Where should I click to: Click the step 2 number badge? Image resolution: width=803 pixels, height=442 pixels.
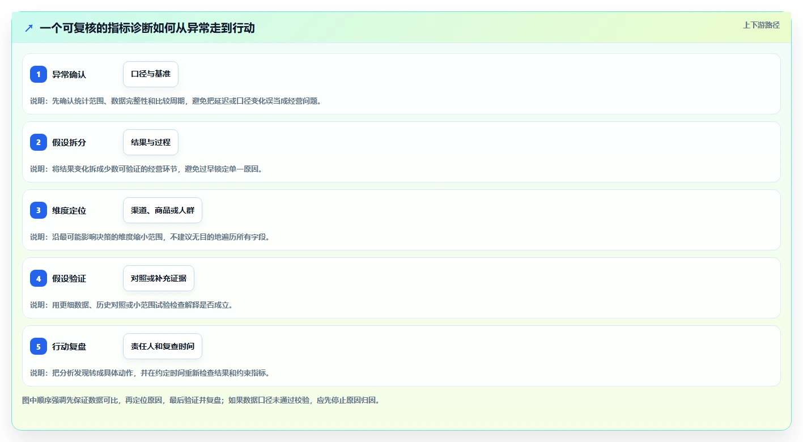39,142
